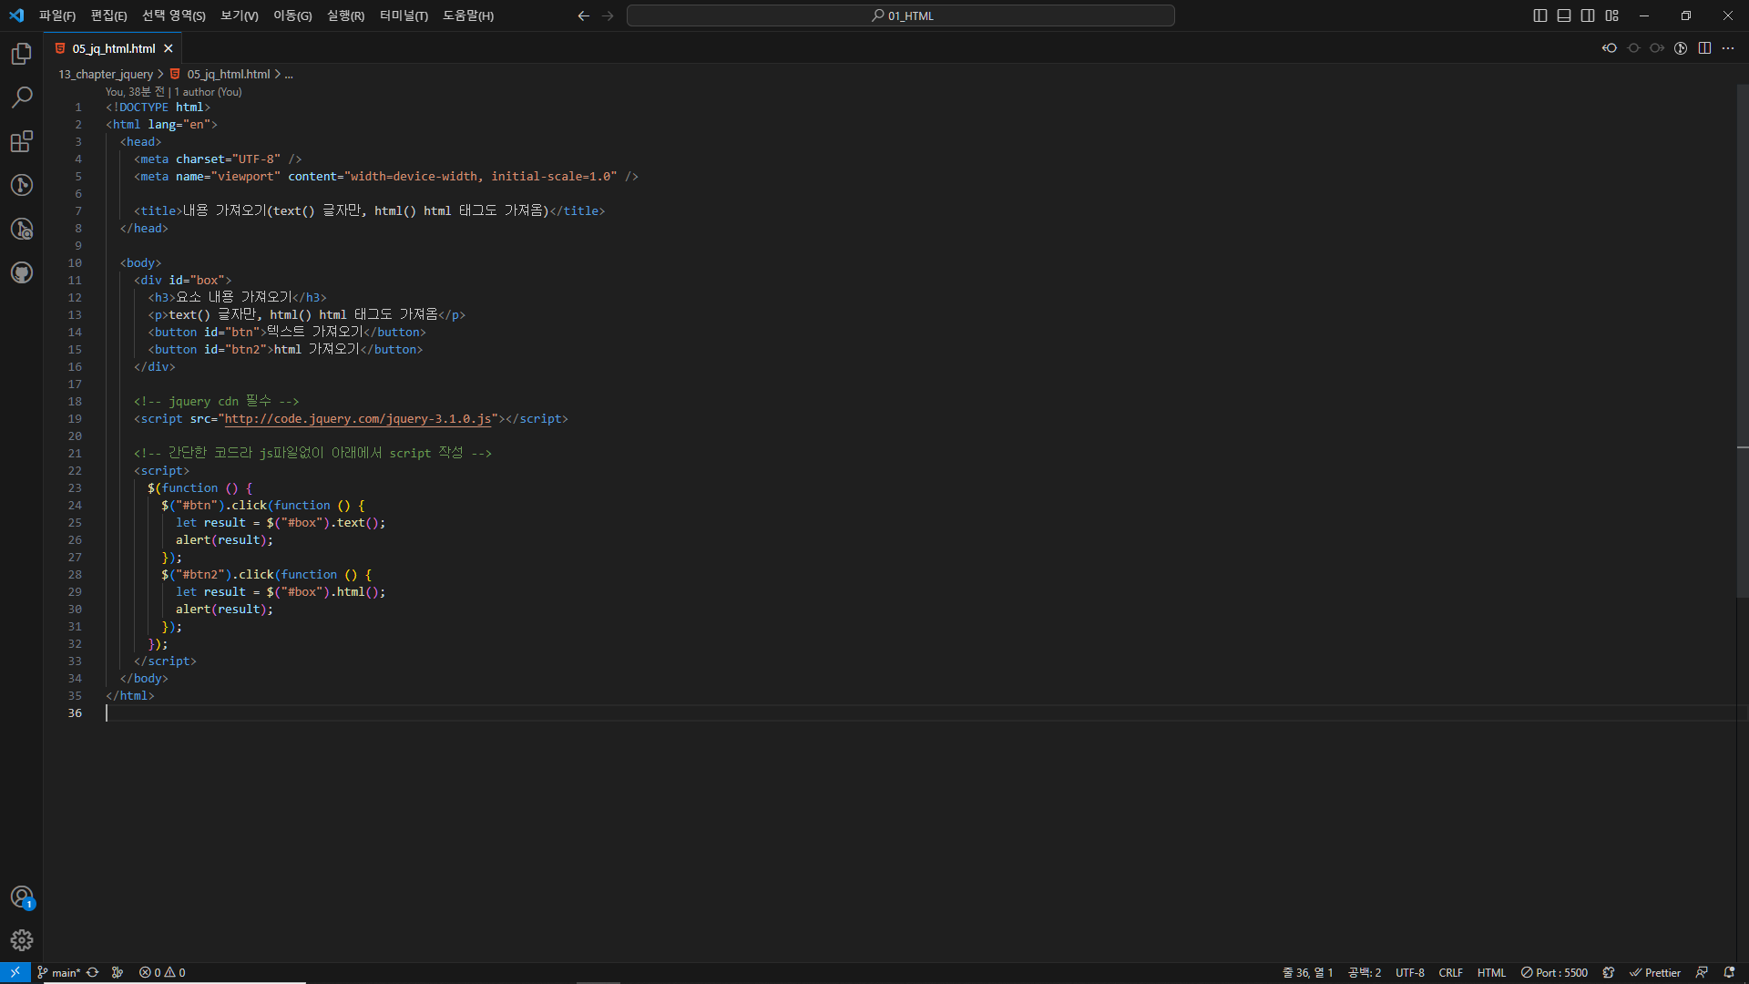Click the jquery CDN URL link
Image resolution: width=1749 pixels, height=984 pixels.
(357, 419)
